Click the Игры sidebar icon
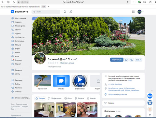 13,56
